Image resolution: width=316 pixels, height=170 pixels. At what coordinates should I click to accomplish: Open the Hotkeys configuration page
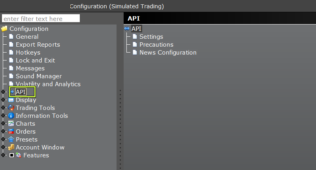coord(28,53)
